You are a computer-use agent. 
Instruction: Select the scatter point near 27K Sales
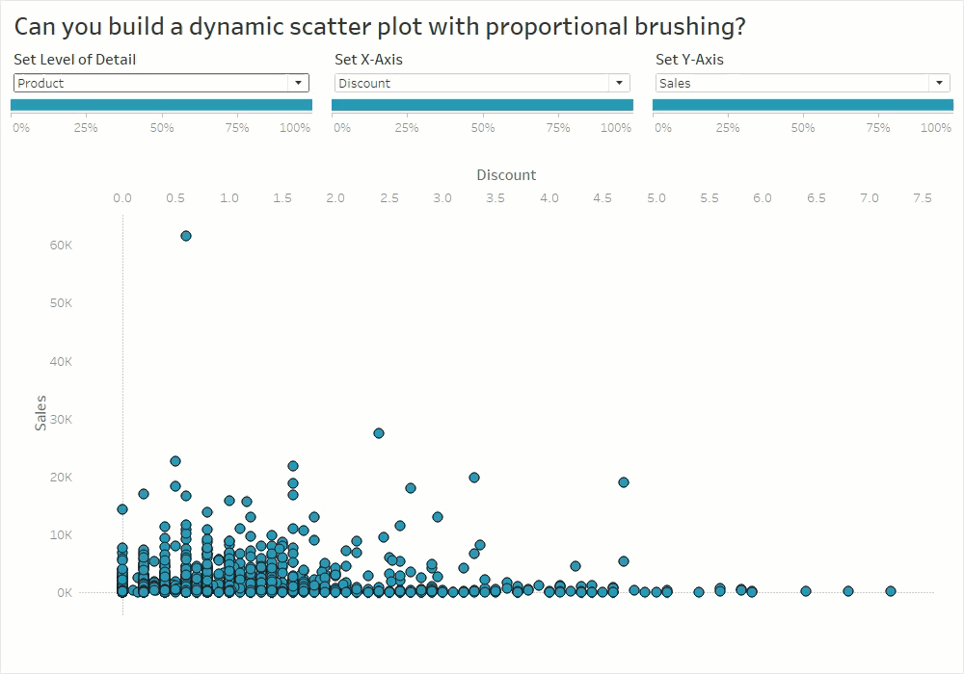pyautogui.click(x=379, y=433)
